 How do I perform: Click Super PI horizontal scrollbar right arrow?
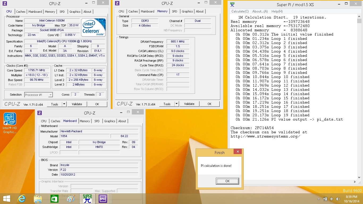point(355,182)
